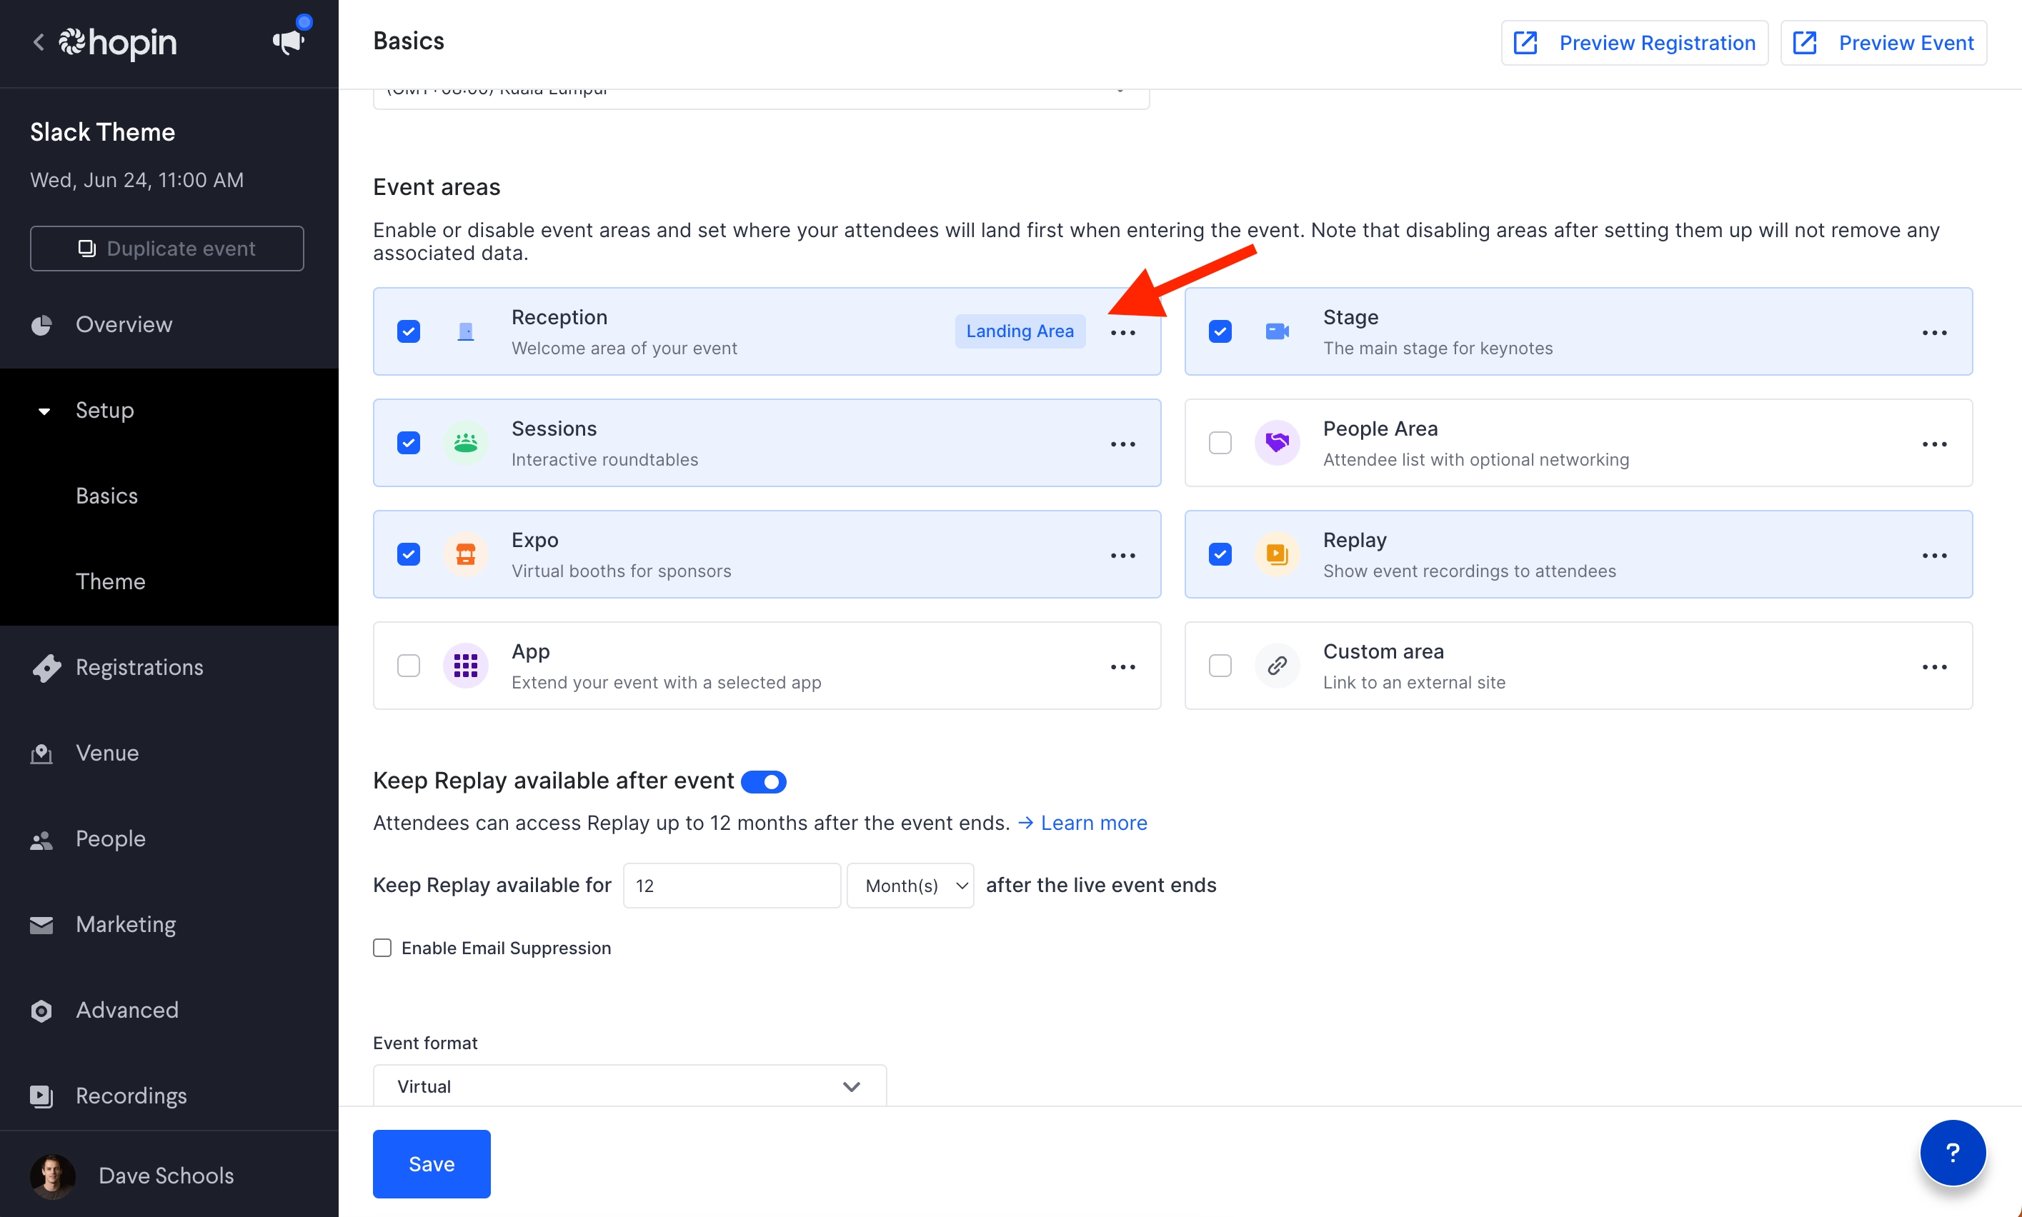Click Duplicate event button
Screen dimensions: 2022x1217
point(167,249)
